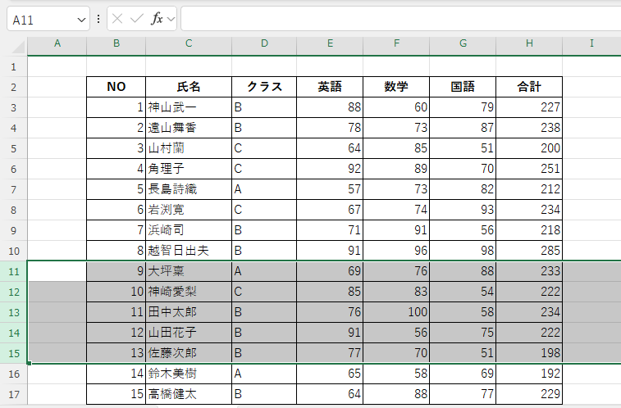Click total 285 for 越智日出夫
Image resolution: width=621 pixels, height=408 pixels.
pyautogui.click(x=529, y=251)
